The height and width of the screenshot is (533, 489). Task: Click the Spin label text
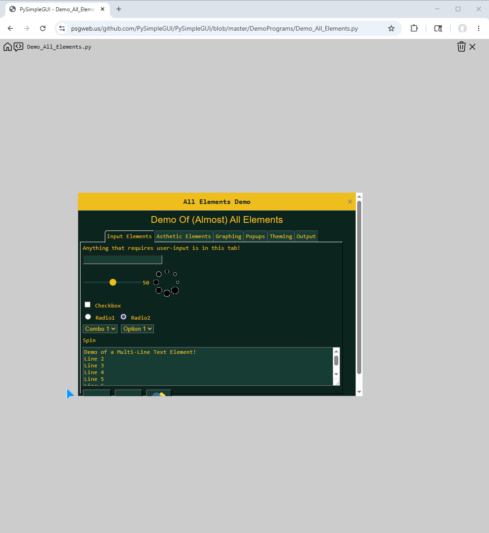click(x=90, y=340)
